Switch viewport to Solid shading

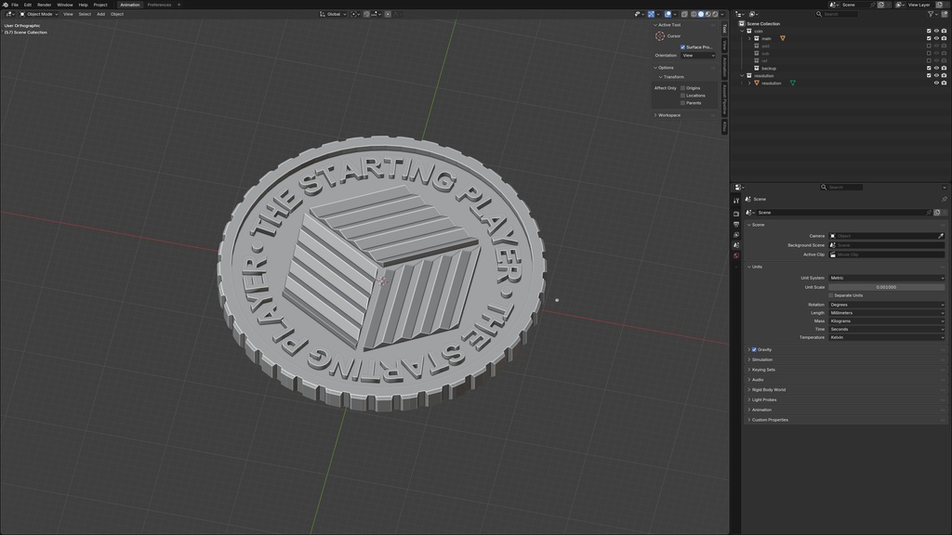coord(701,14)
